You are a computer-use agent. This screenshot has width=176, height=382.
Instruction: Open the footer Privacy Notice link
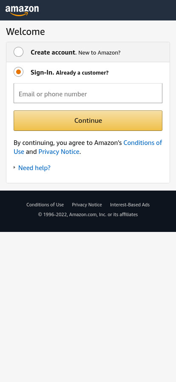click(x=87, y=205)
